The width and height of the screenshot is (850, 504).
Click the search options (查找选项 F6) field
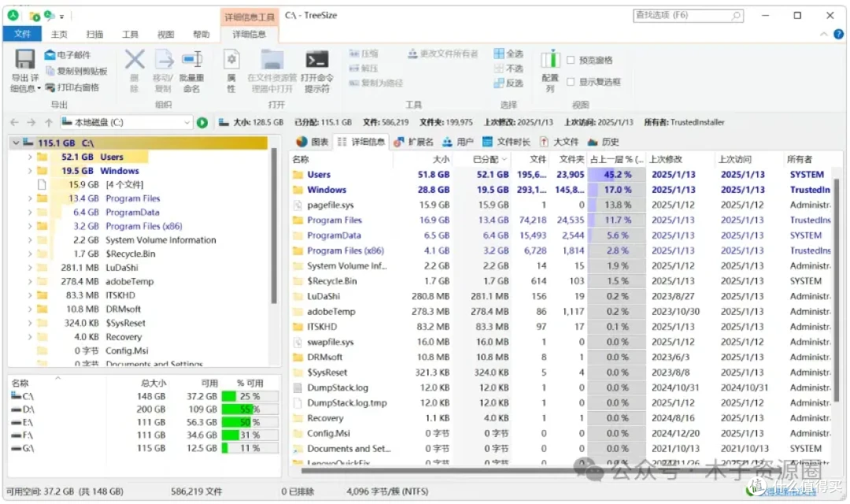689,16
